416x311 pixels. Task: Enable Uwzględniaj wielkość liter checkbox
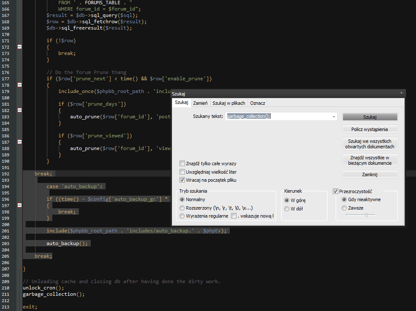pyautogui.click(x=182, y=172)
